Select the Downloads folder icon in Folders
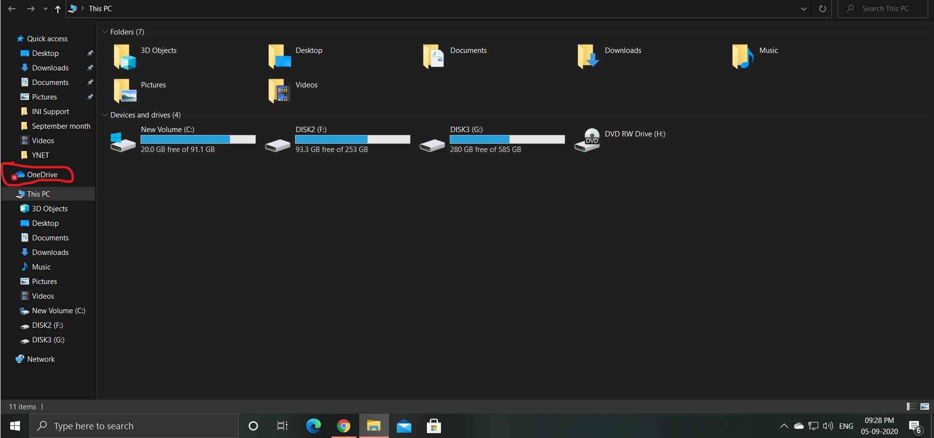Screen dimensions: 934x438 click(588, 57)
